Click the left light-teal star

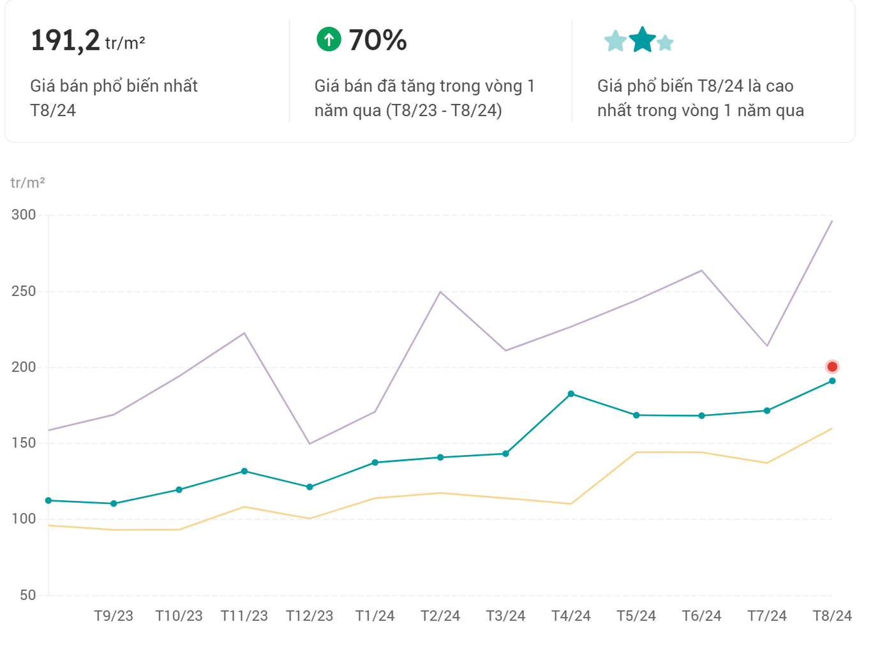coord(615,41)
